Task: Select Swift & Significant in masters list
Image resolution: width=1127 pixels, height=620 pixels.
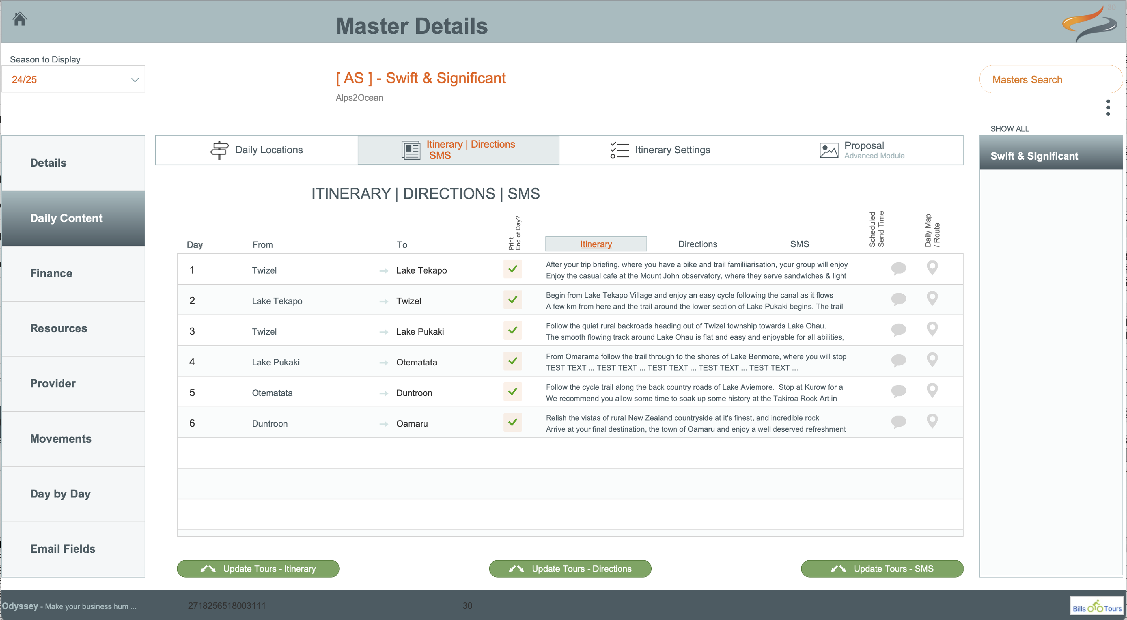Action: [x=1051, y=153]
